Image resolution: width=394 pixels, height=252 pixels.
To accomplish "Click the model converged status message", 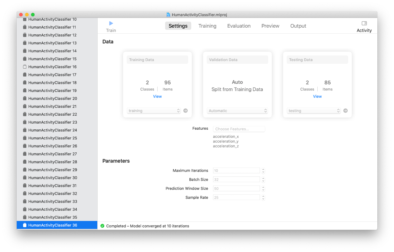I will point(148,226).
